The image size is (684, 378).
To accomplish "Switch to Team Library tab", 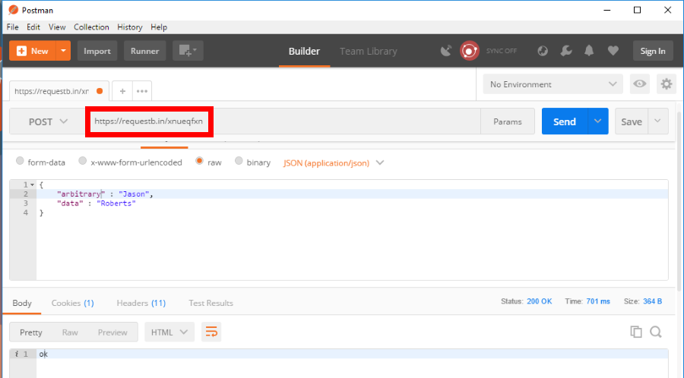I will click(368, 51).
